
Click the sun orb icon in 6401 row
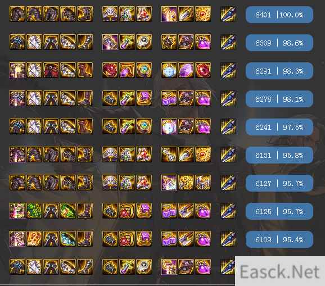coord(203,14)
